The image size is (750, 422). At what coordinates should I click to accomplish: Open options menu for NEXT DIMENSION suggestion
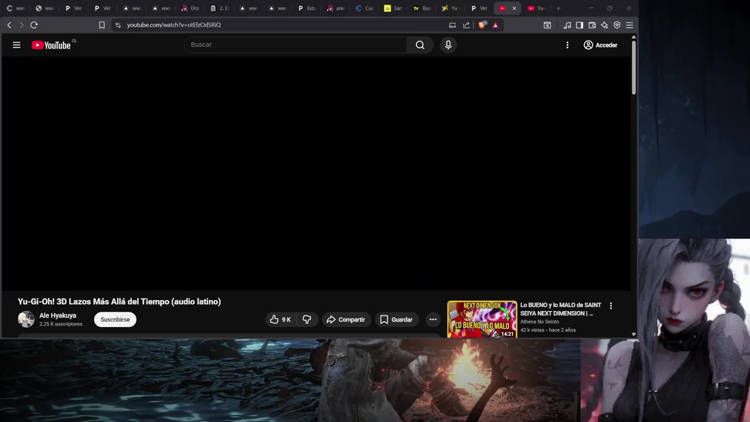pyautogui.click(x=611, y=306)
